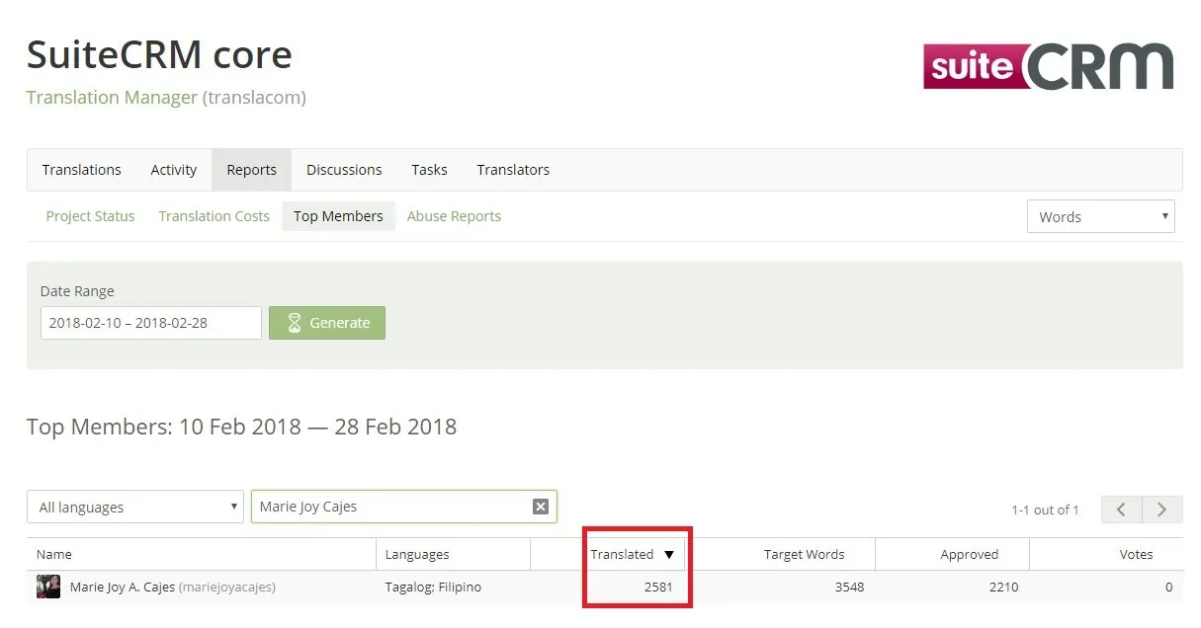This screenshot has width=1201, height=628.
Task: Select the Reports tab
Action: coord(252,170)
